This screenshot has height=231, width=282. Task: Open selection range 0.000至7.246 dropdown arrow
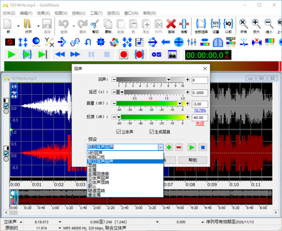[157, 222]
